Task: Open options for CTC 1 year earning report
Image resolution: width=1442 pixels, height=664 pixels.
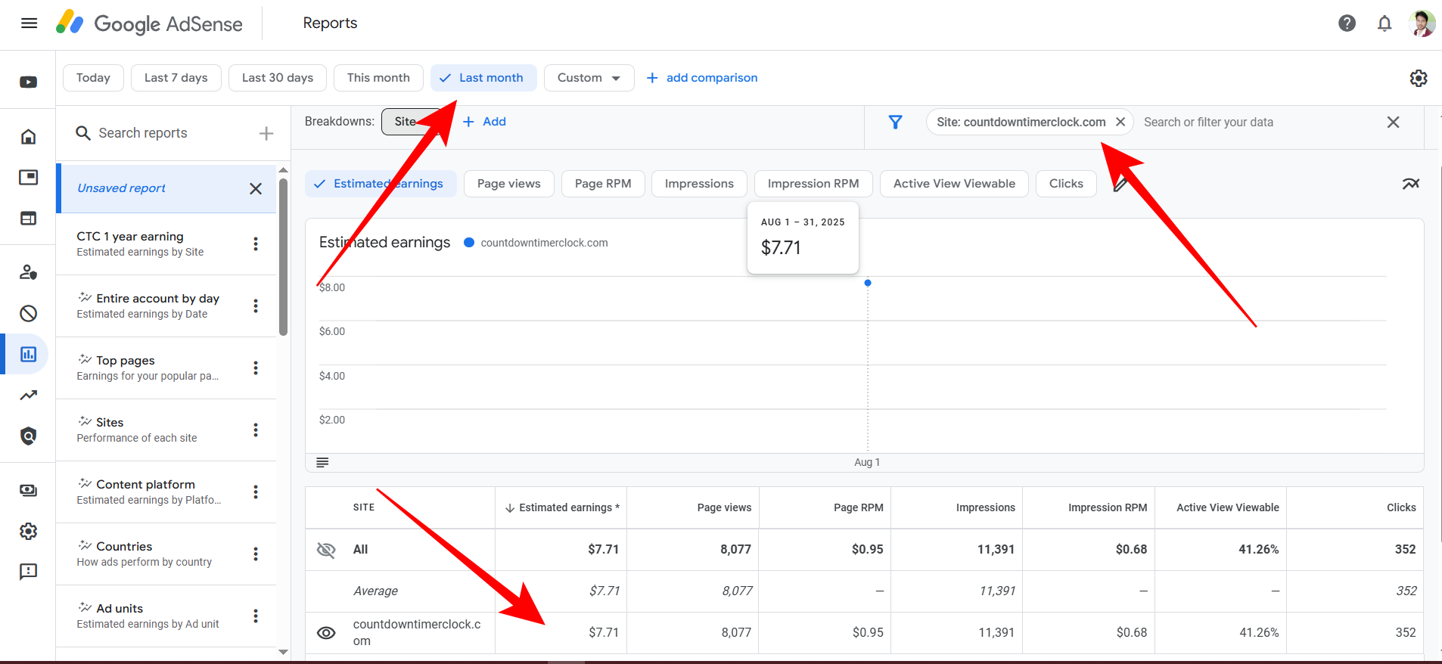Action: pos(256,244)
